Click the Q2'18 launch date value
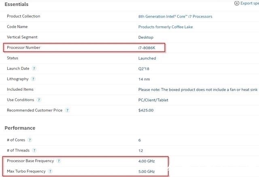This screenshot has width=259, height=177. pos(144,69)
